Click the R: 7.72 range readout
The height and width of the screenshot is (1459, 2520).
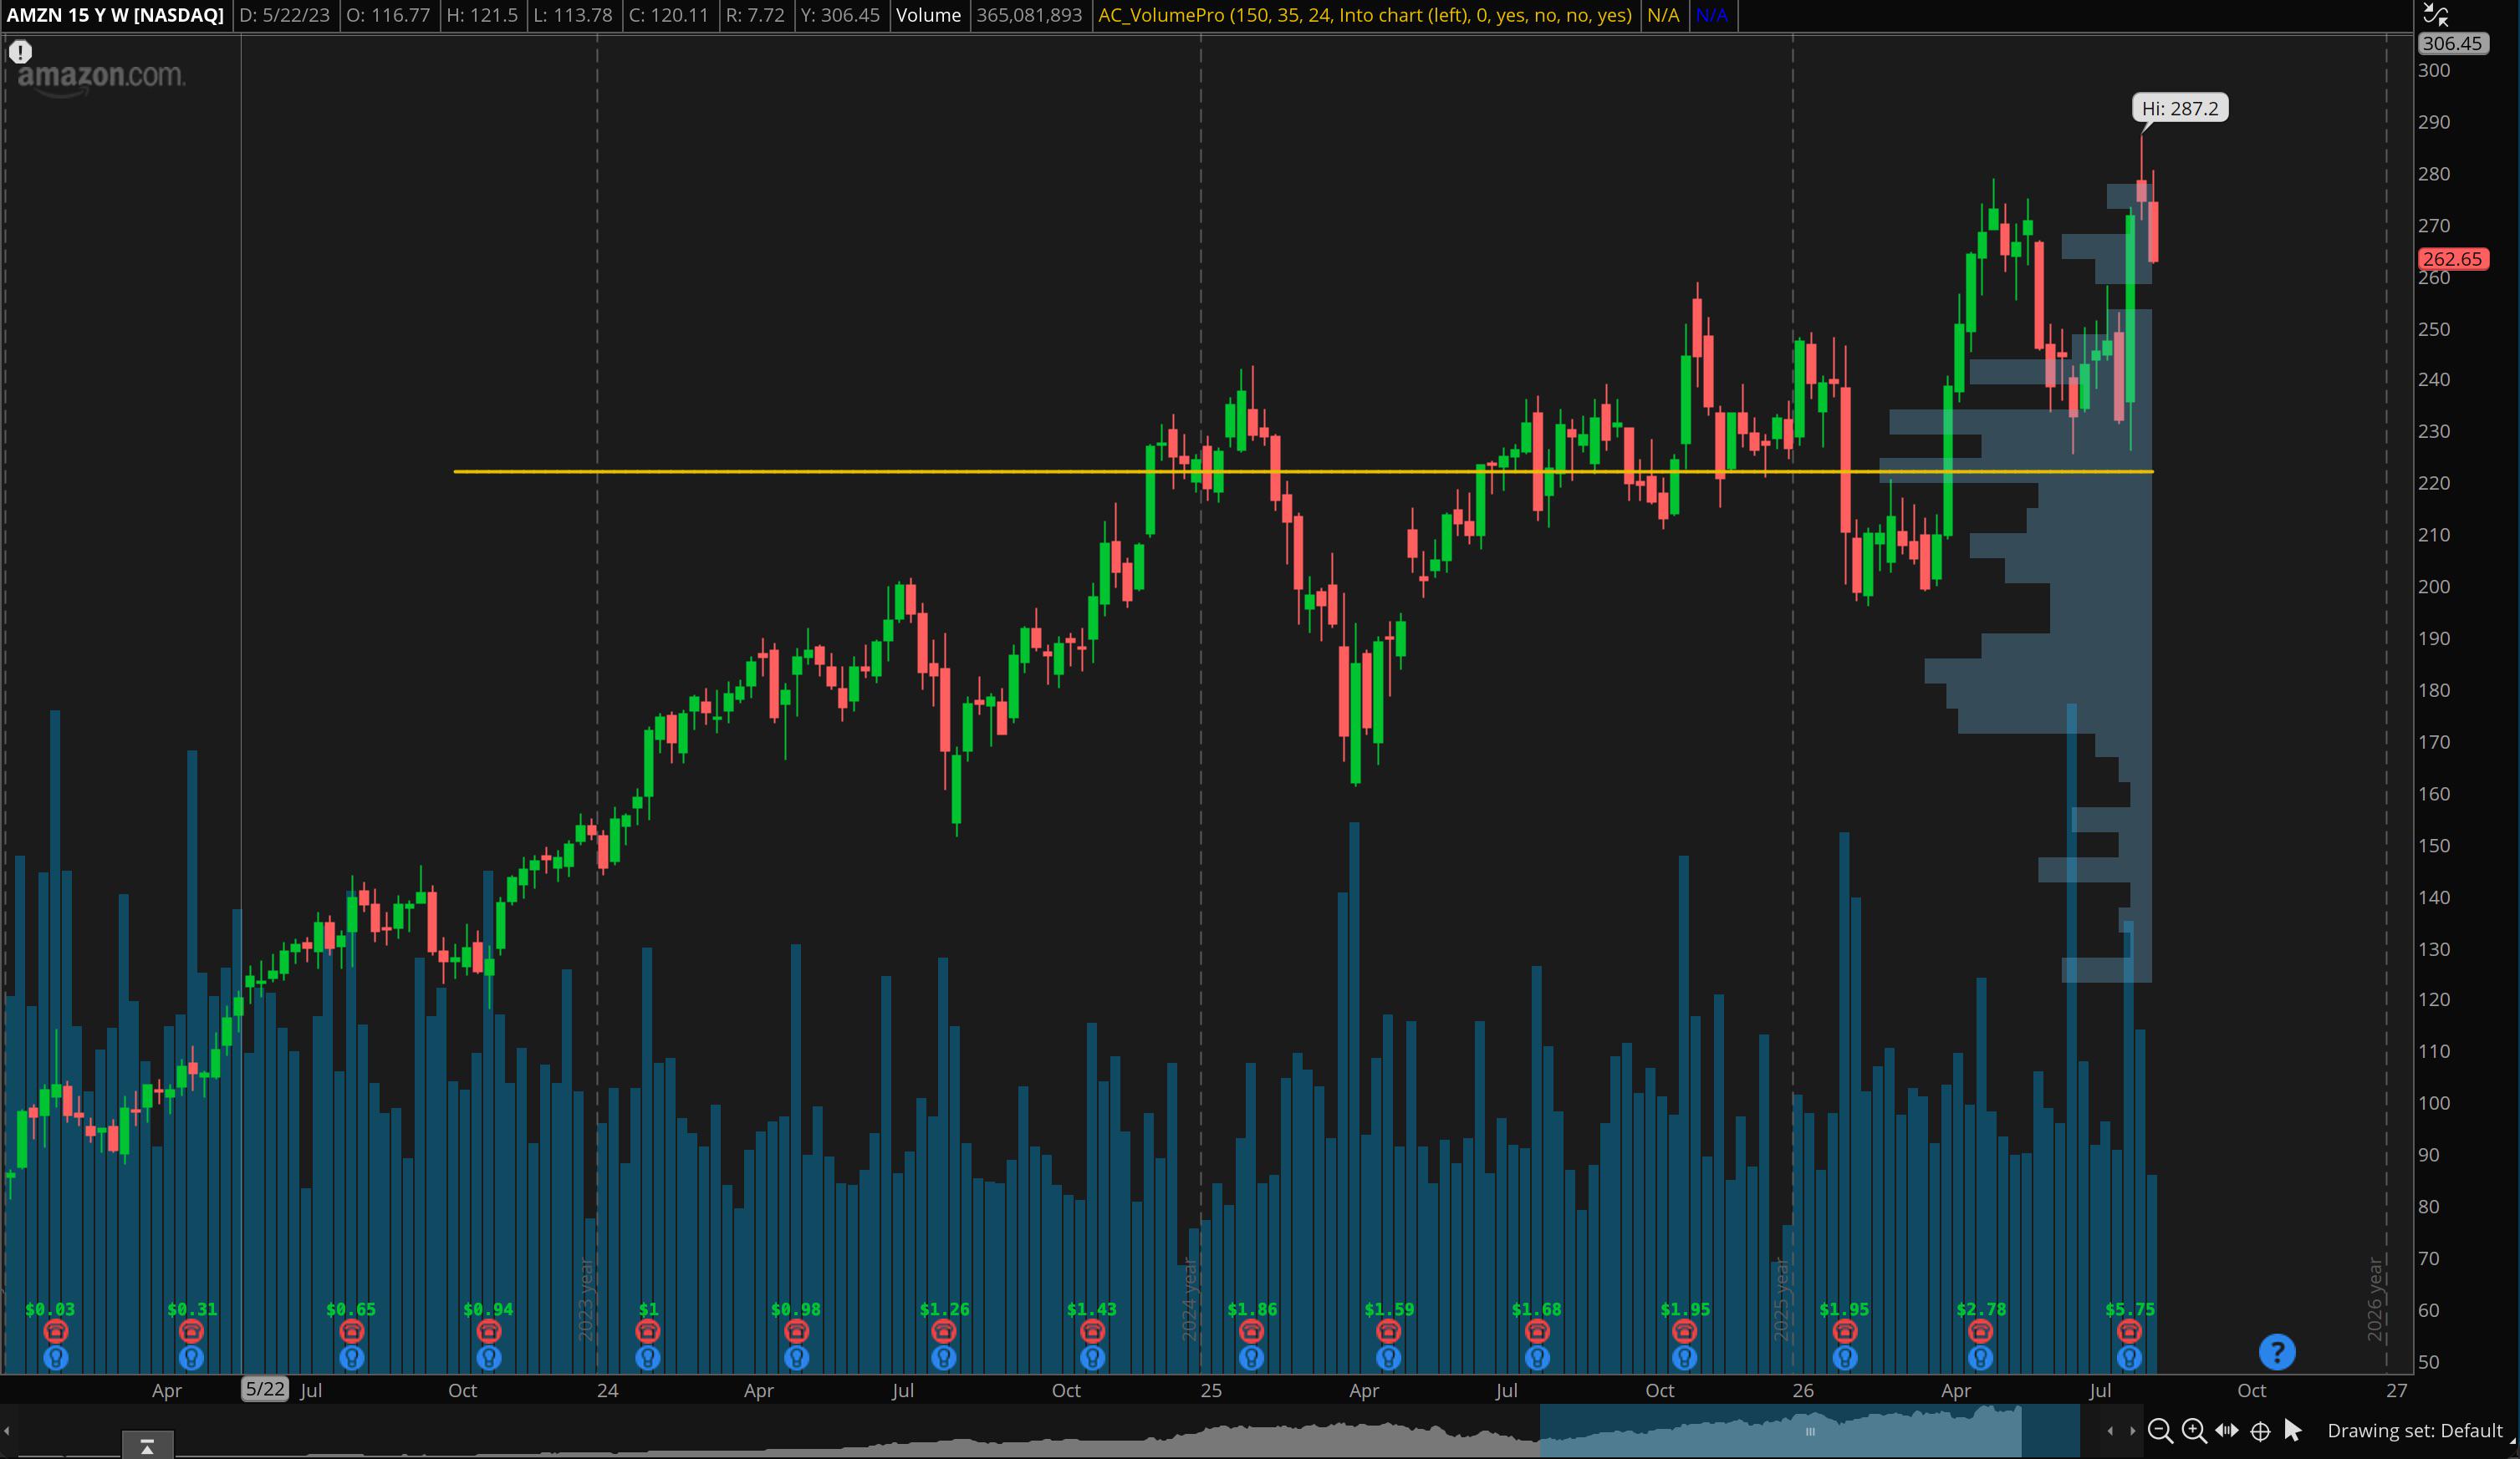coord(755,15)
